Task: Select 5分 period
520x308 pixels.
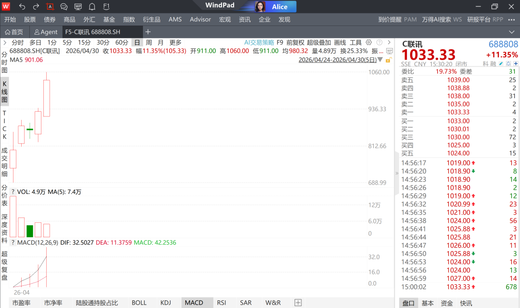Action: 67,42
